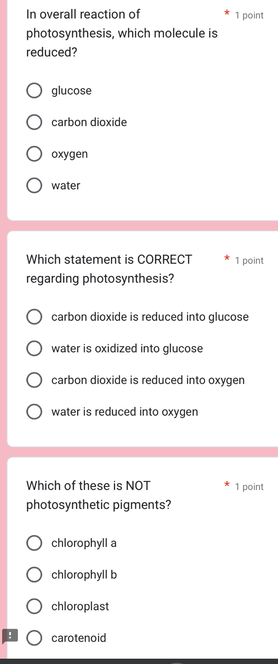Pick water is reduced into oxygen
Image resolution: width=278 pixels, height=664 pixels.
pyautogui.click(x=34, y=411)
